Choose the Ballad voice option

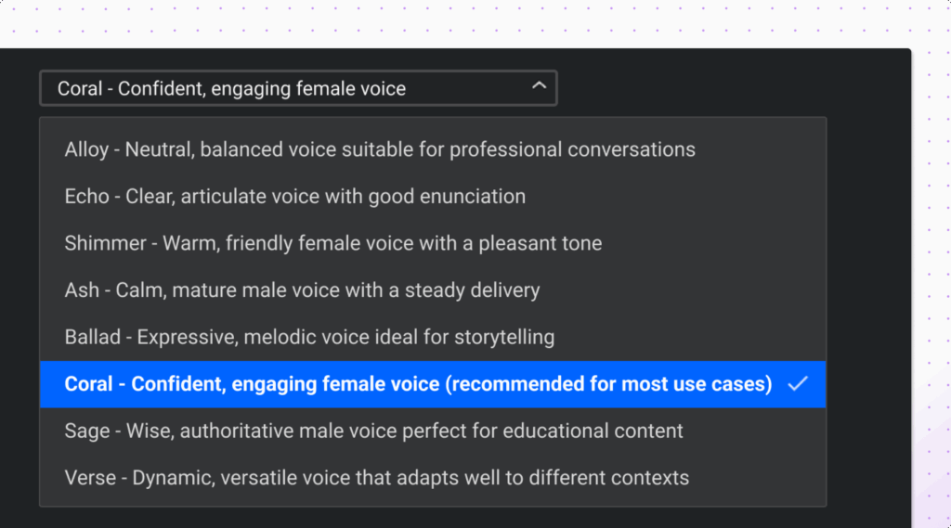(309, 337)
